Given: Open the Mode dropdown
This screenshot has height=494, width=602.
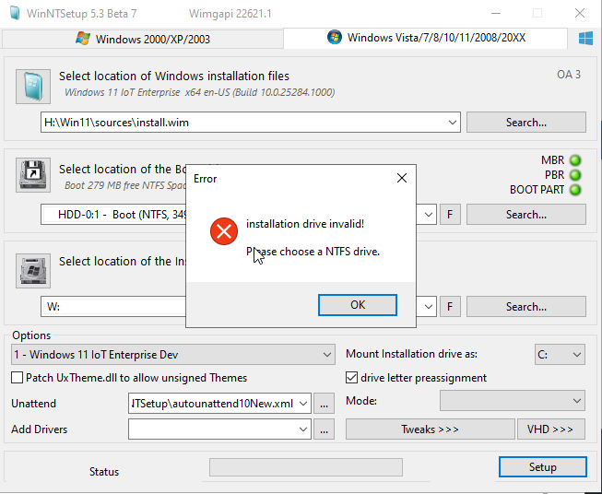Looking at the screenshot, I should pyautogui.click(x=513, y=401).
